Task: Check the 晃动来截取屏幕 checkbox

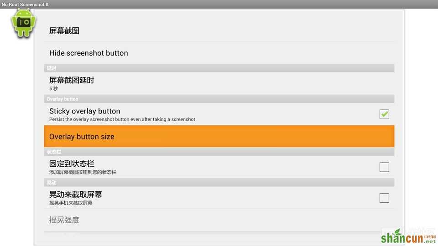Action: (x=384, y=198)
